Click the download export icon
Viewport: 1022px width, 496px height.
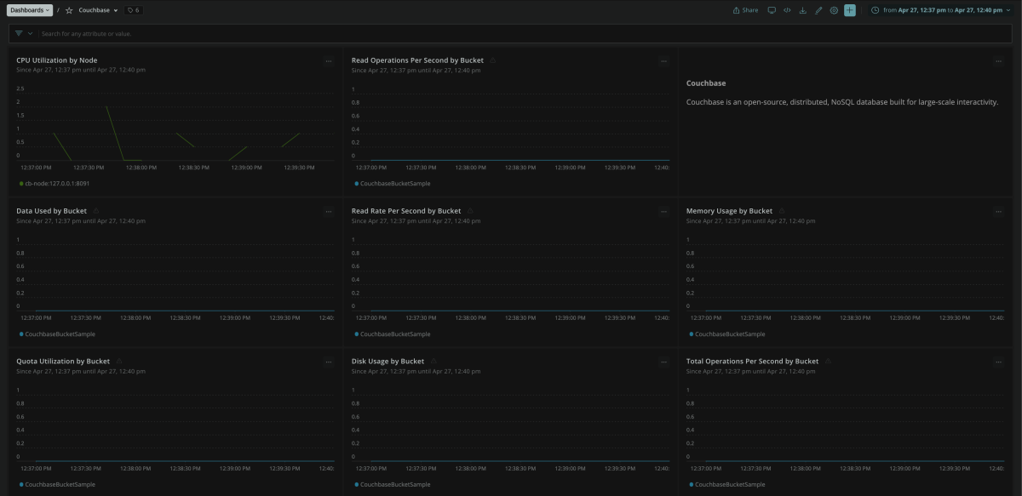pyautogui.click(x=802, y=10)
